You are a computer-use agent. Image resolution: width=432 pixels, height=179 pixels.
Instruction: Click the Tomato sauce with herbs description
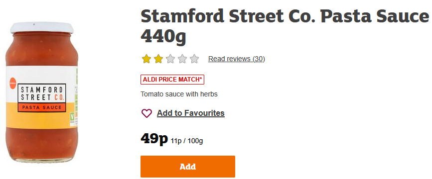click(179, 94)
